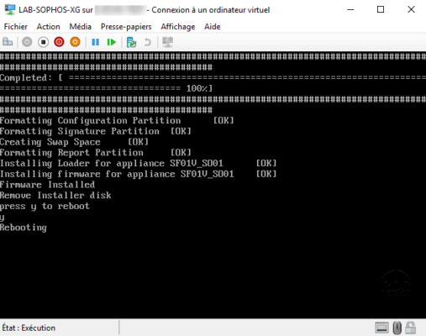The height and width of the screenshot is (336, 426).
Task: Revert to the previous checkpoint icon
Action: pyautogui.click(x=148, y=42)
